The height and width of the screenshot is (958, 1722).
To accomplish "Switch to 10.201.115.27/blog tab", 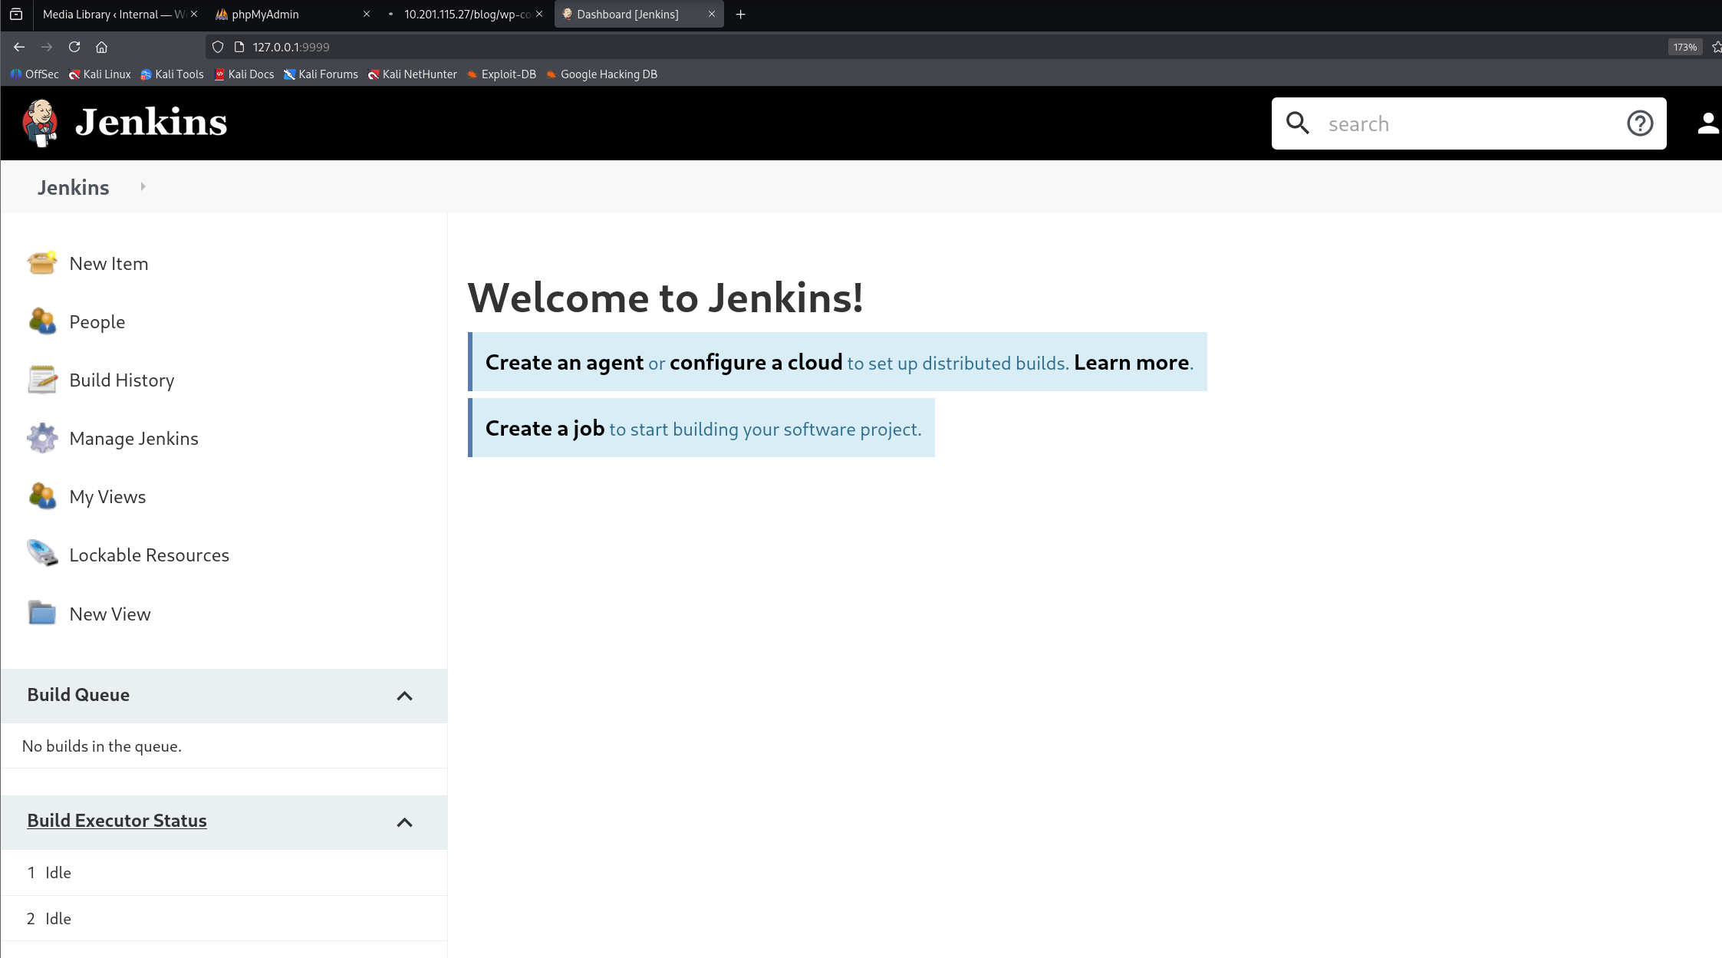I will click(466, 14).
